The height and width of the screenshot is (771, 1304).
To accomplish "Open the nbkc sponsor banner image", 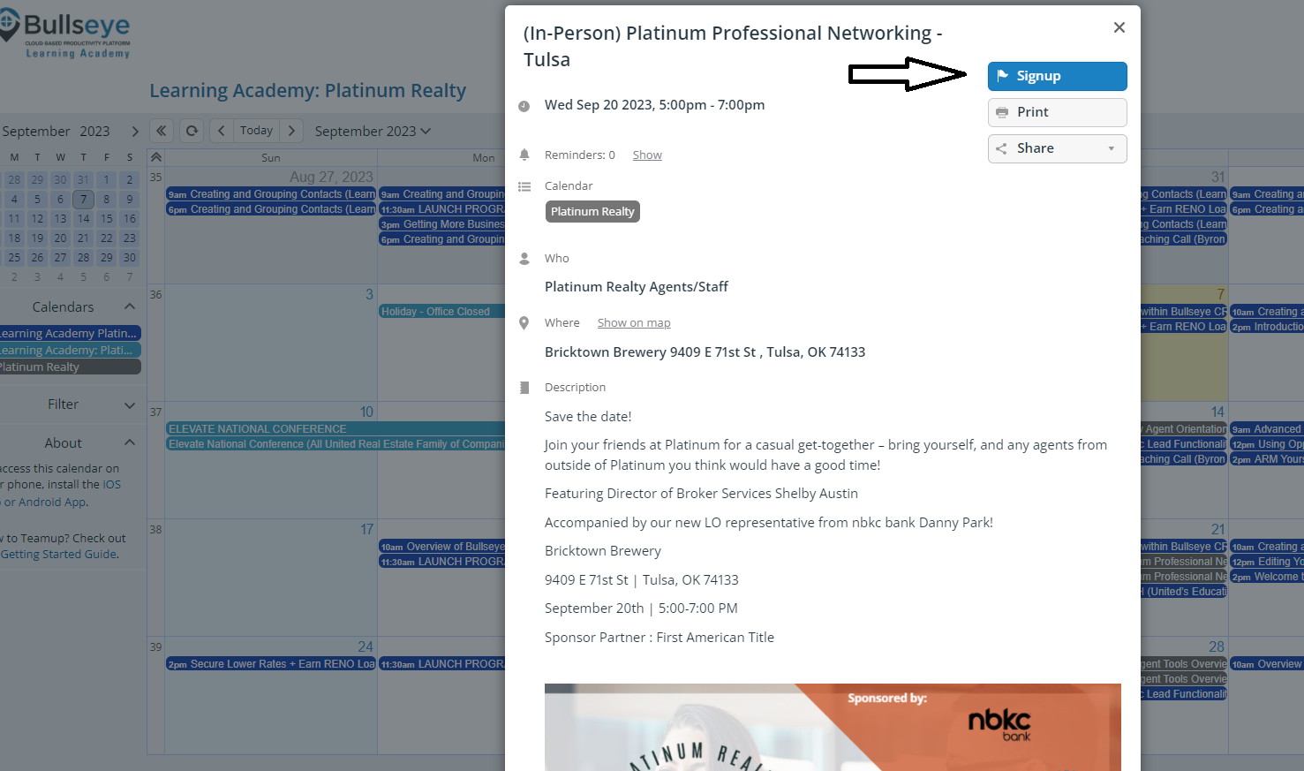I will pyautogui.click(x=833, y=727).
